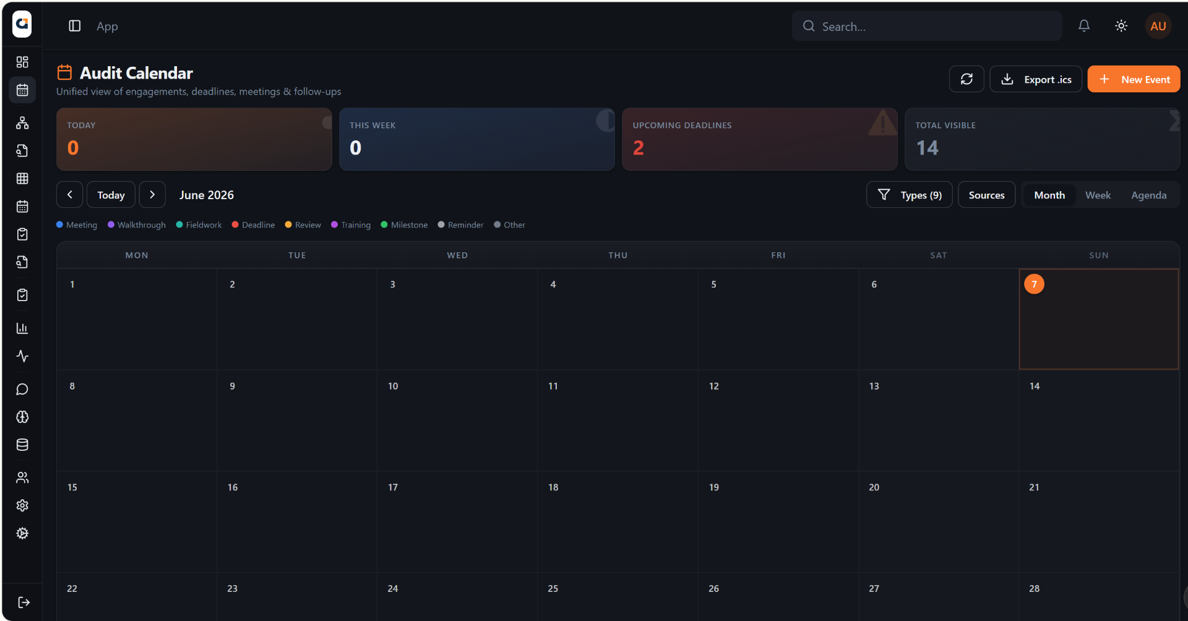Select the June 20 day cell
This screenshot has height=621, width=1188.
click(x=939, y=522)
